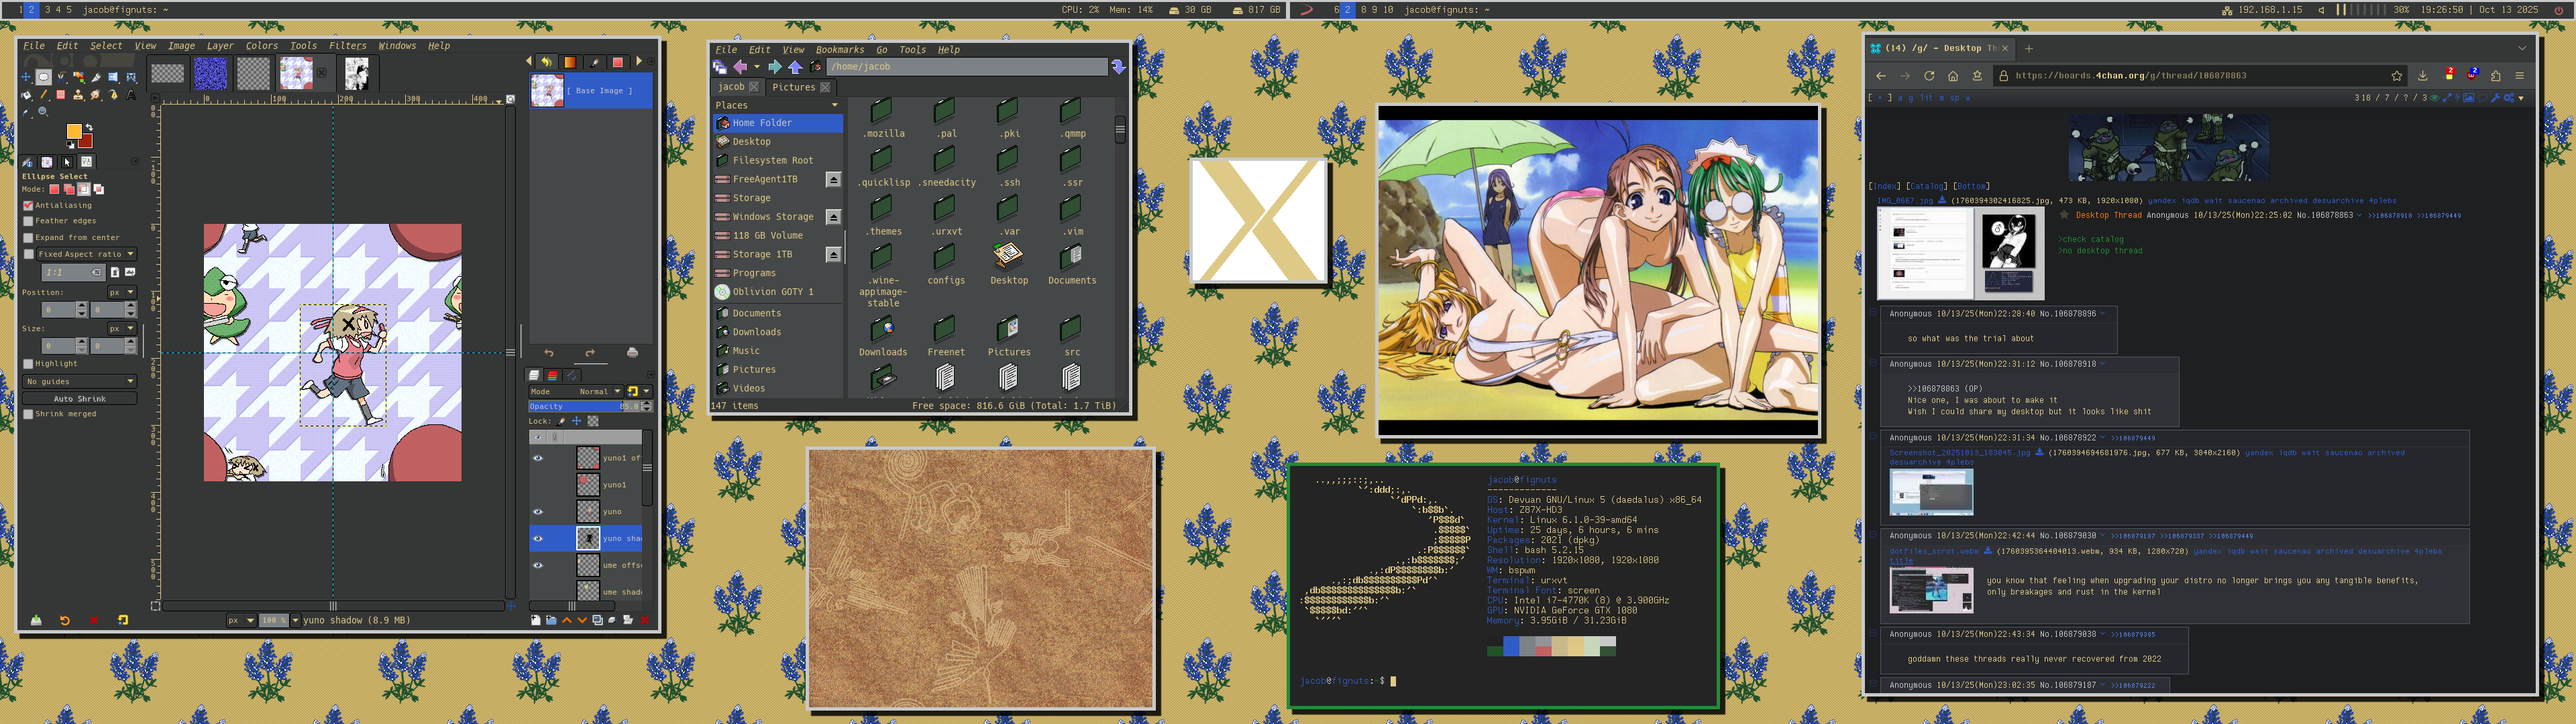Click the orange foreground color swatch
Viewport: 2576px width, 724px height.
[73, 132]
